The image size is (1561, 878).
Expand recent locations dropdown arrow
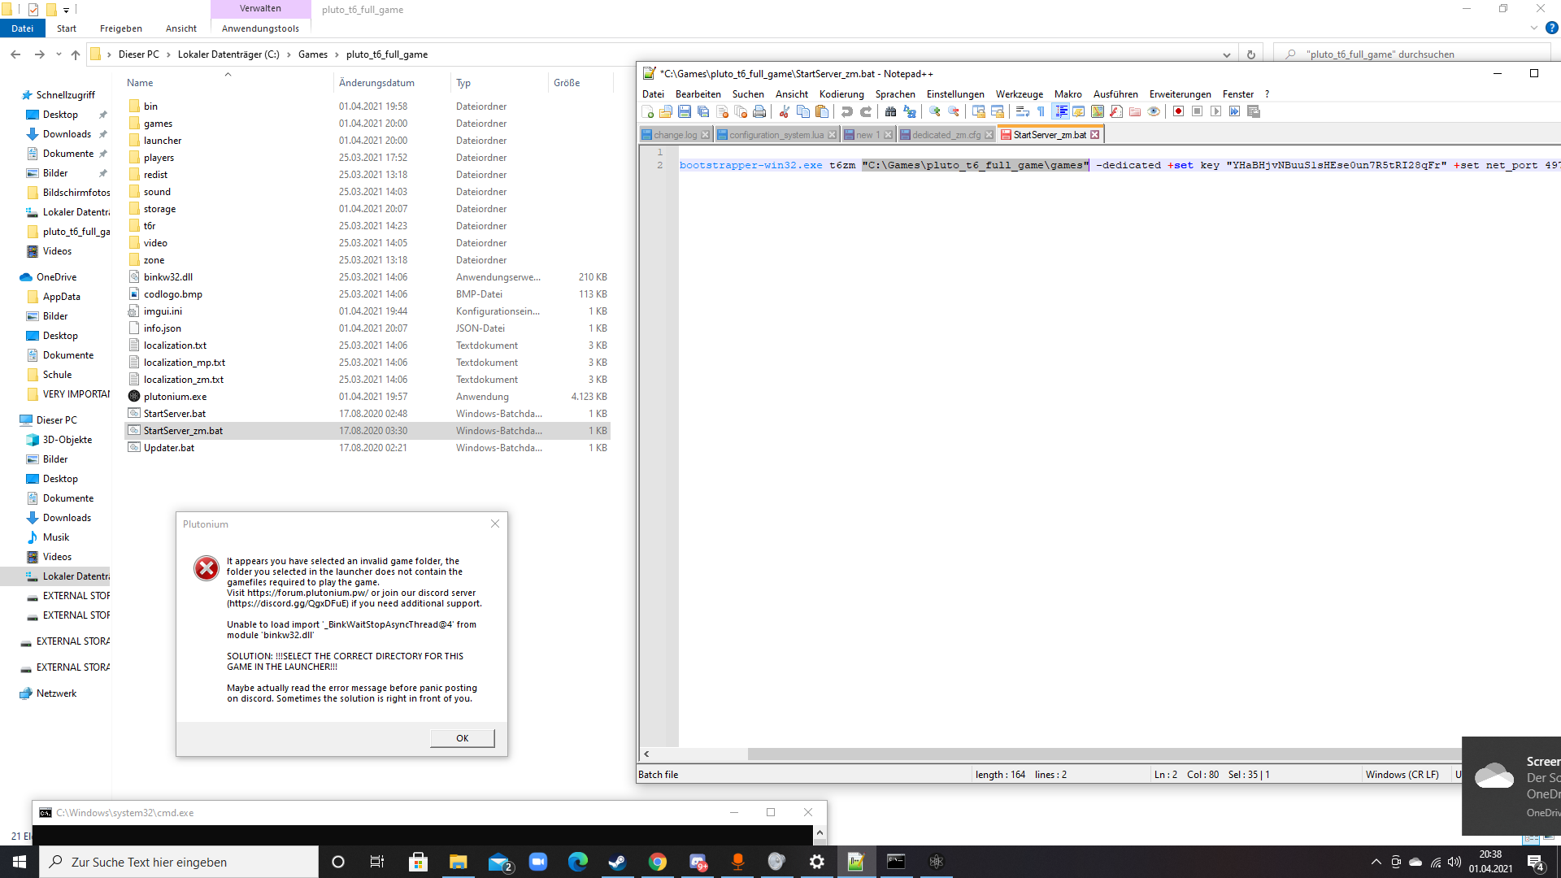(59, 54)
